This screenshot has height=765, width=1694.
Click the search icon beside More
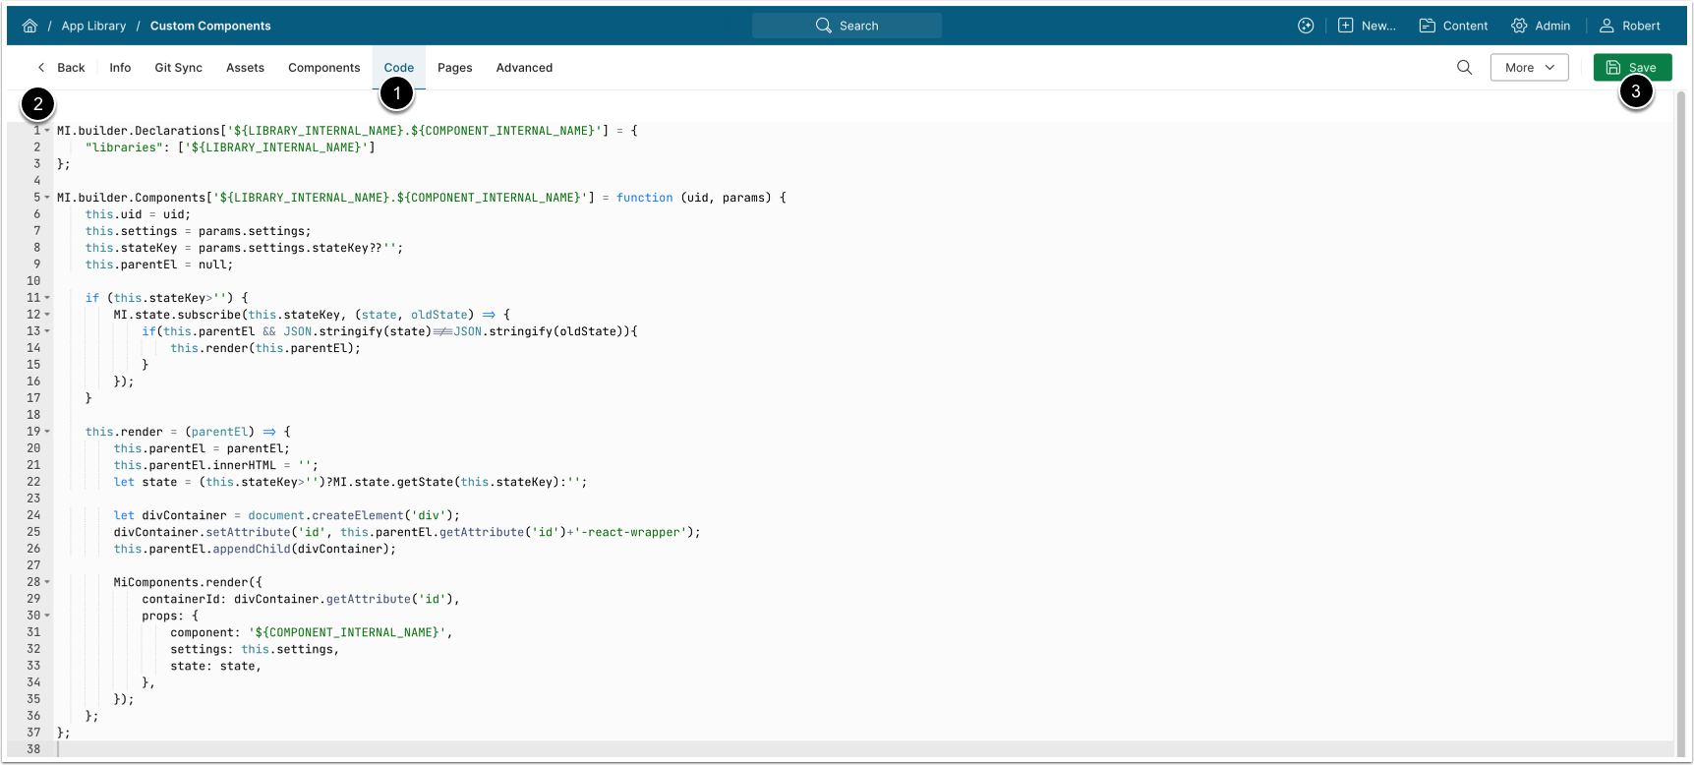(x=1464, y=68)
